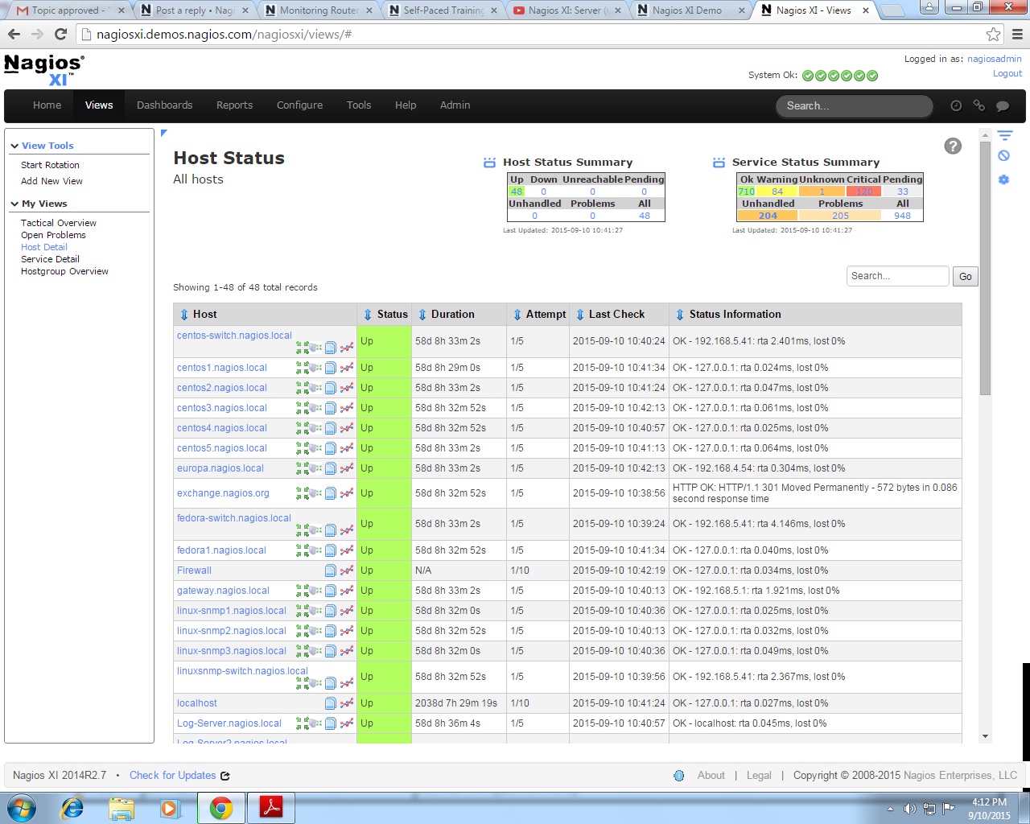Collapse the View Tools section
This screenshot has height=824, width=1030.
tap(14, 146)
